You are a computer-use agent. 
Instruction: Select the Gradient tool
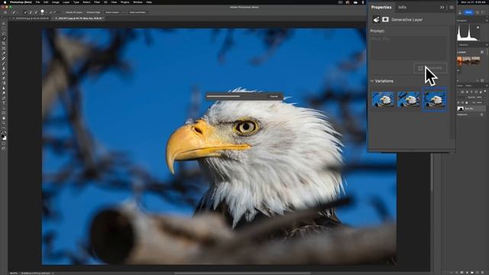click(4, 83)
